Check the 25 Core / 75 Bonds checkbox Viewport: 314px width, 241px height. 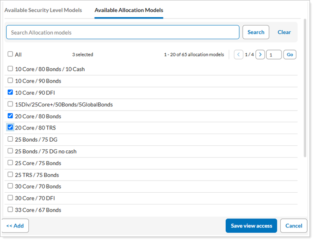point(10,162)
